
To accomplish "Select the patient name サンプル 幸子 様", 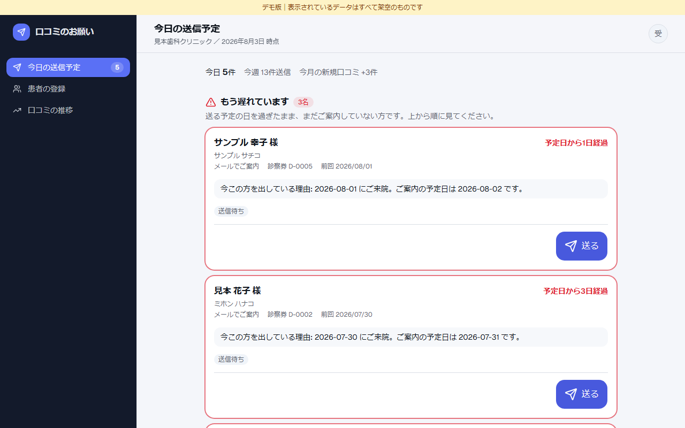I will 246,142.
